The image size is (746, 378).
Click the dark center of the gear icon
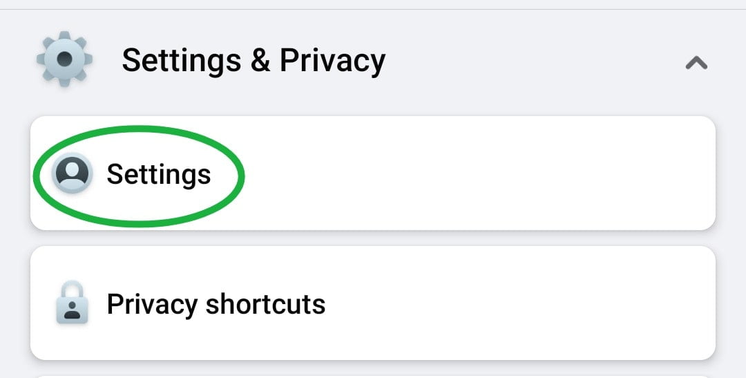[x=65, y=59]
